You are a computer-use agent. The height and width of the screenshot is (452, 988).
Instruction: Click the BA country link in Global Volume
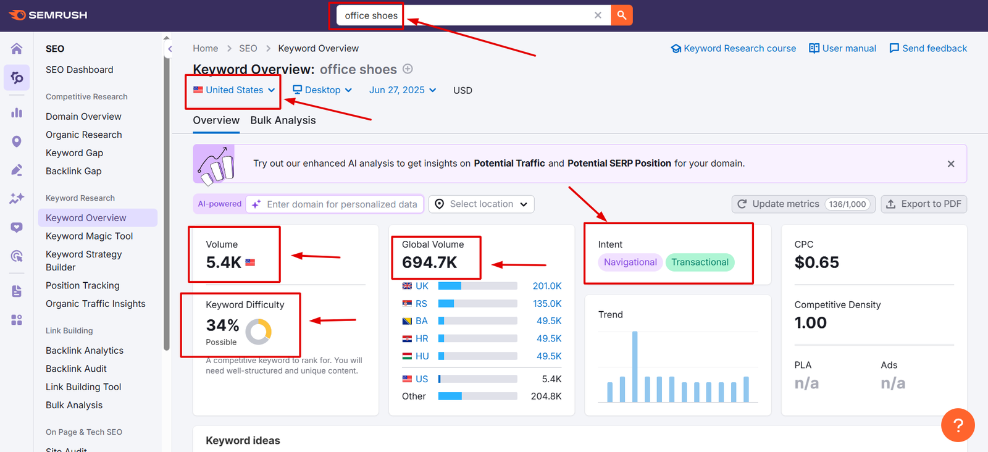422,321
